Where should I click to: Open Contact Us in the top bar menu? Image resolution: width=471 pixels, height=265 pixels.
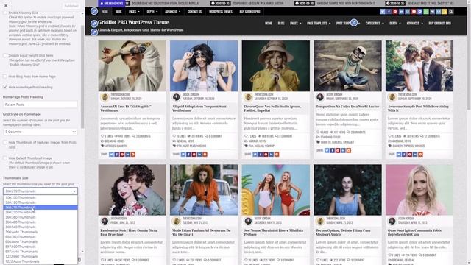click(x=194, y=12)
